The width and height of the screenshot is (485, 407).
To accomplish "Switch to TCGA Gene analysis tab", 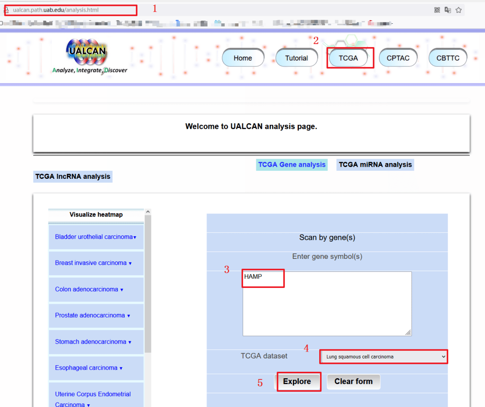I will point(292,165).
